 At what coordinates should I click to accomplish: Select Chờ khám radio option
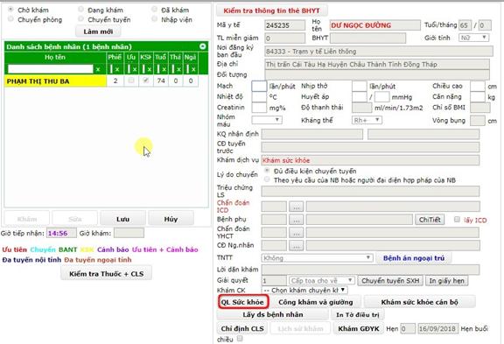pyautogui.click(x=10, y=10)
